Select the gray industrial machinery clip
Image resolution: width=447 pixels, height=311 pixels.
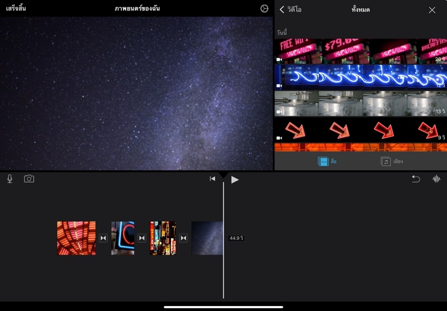click(360, 103)
